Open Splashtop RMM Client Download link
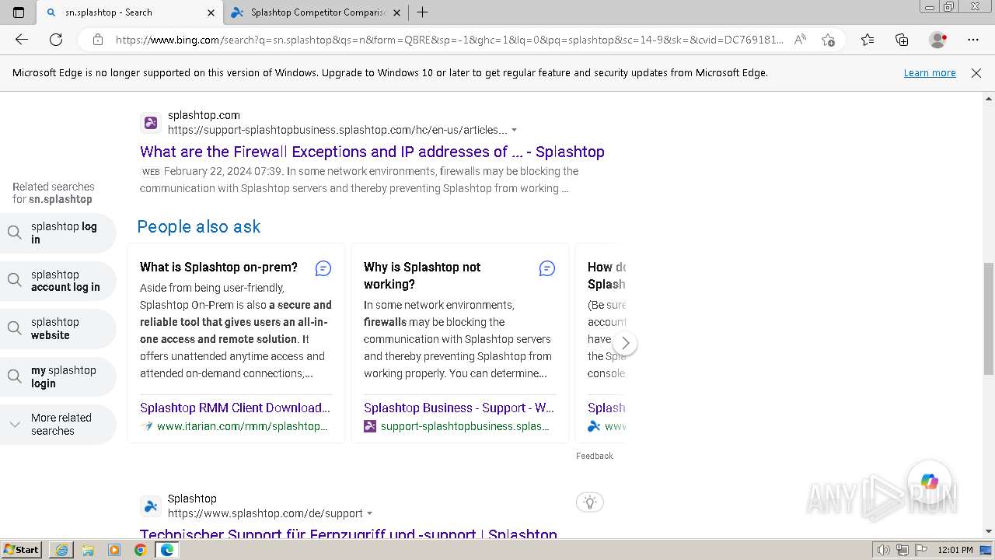The image size is (995, 560). coord(235,408)
